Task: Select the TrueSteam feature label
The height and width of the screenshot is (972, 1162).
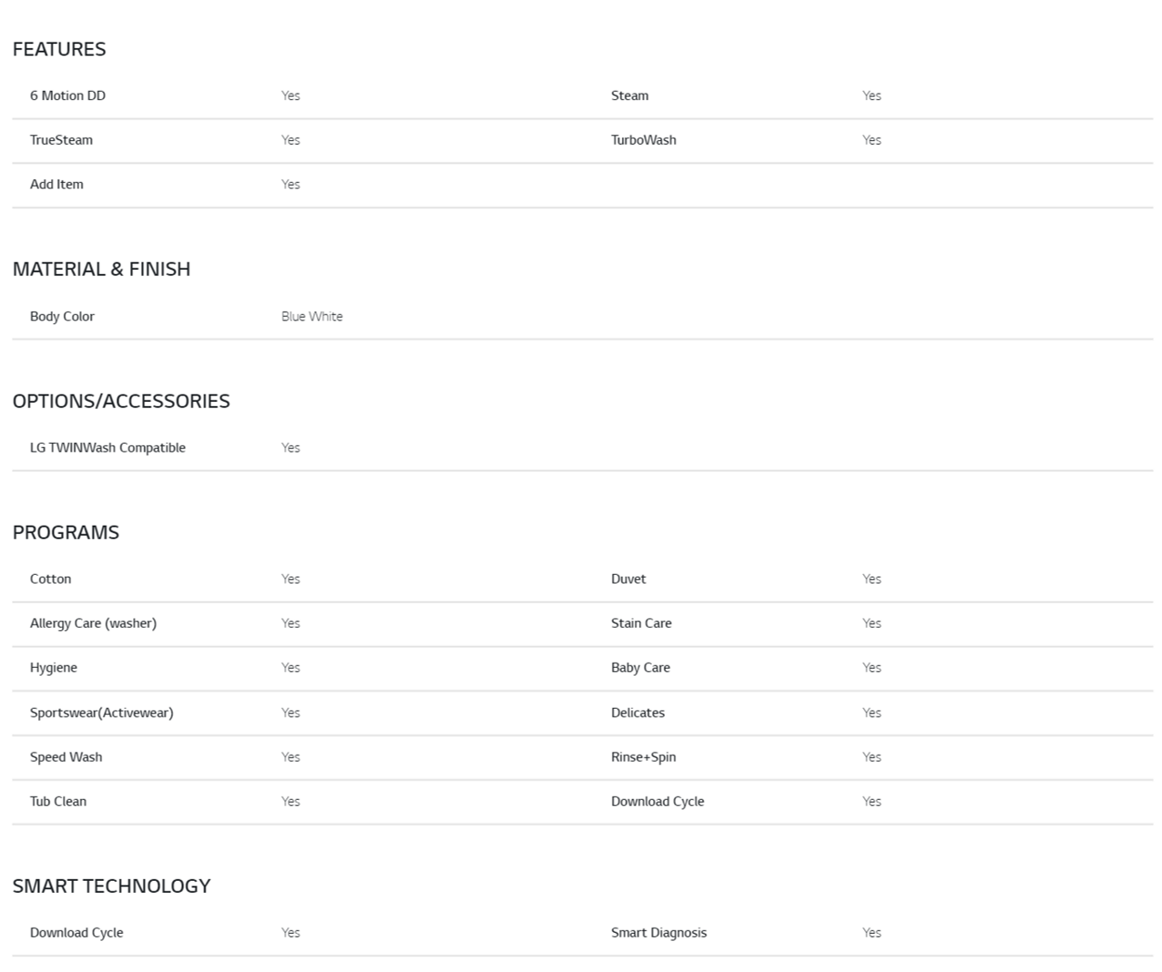Action: tap(61, 140)
